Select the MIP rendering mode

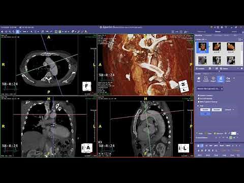(x=211, y=145)
